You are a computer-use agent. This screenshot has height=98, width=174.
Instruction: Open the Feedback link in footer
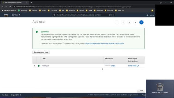(5, 95)
